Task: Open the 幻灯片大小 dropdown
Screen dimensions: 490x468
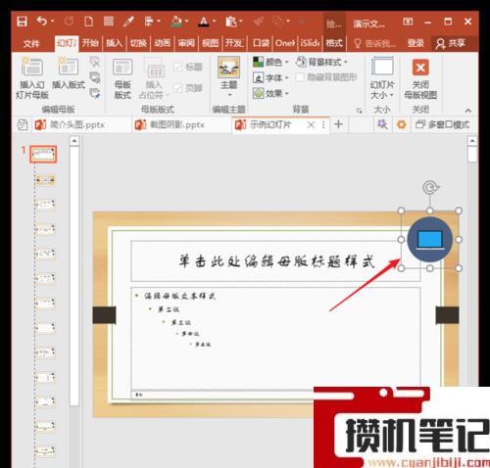Action: [382, 78]
